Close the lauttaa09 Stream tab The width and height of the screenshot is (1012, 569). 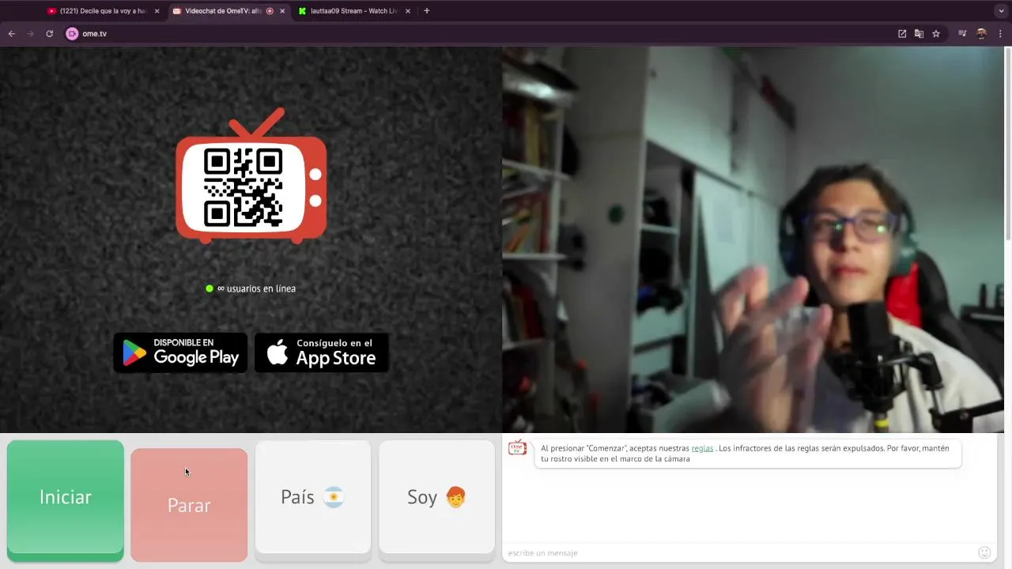[x=408, y=11]
